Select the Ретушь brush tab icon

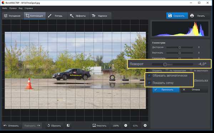(x=50, y=16)
